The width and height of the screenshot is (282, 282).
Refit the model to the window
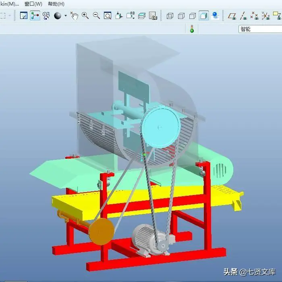pos(108,16)
